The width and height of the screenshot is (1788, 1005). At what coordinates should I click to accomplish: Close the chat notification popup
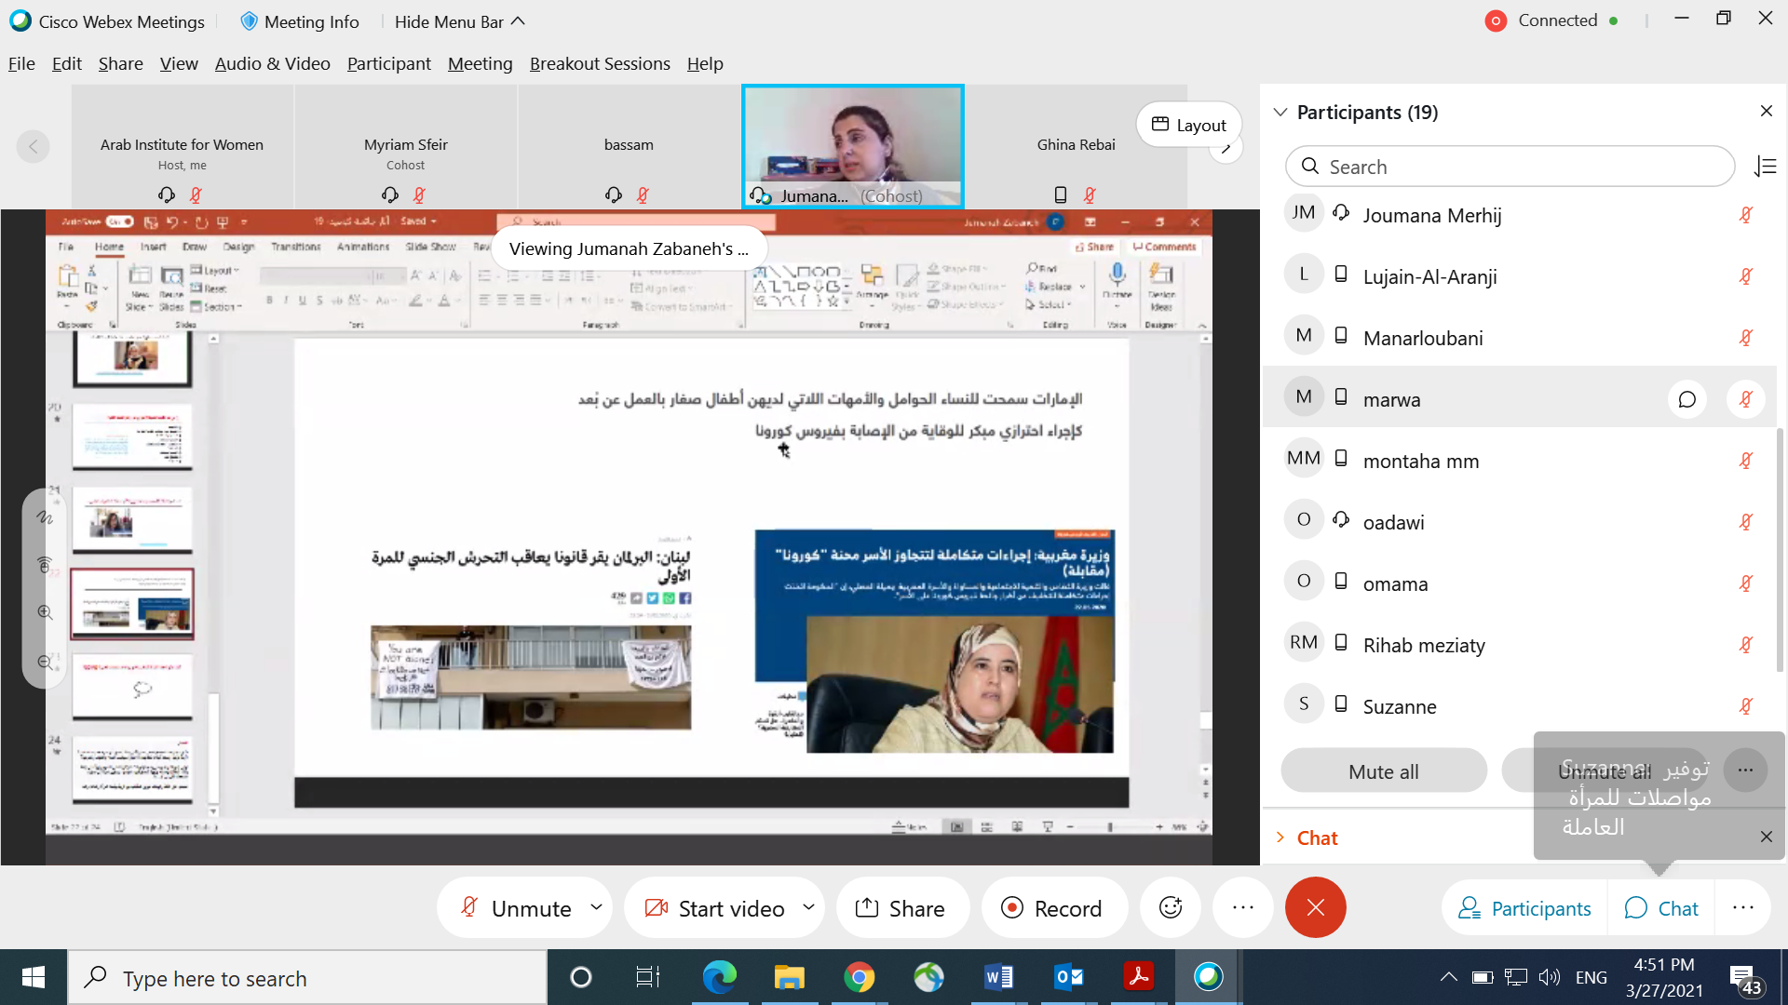1767,837
